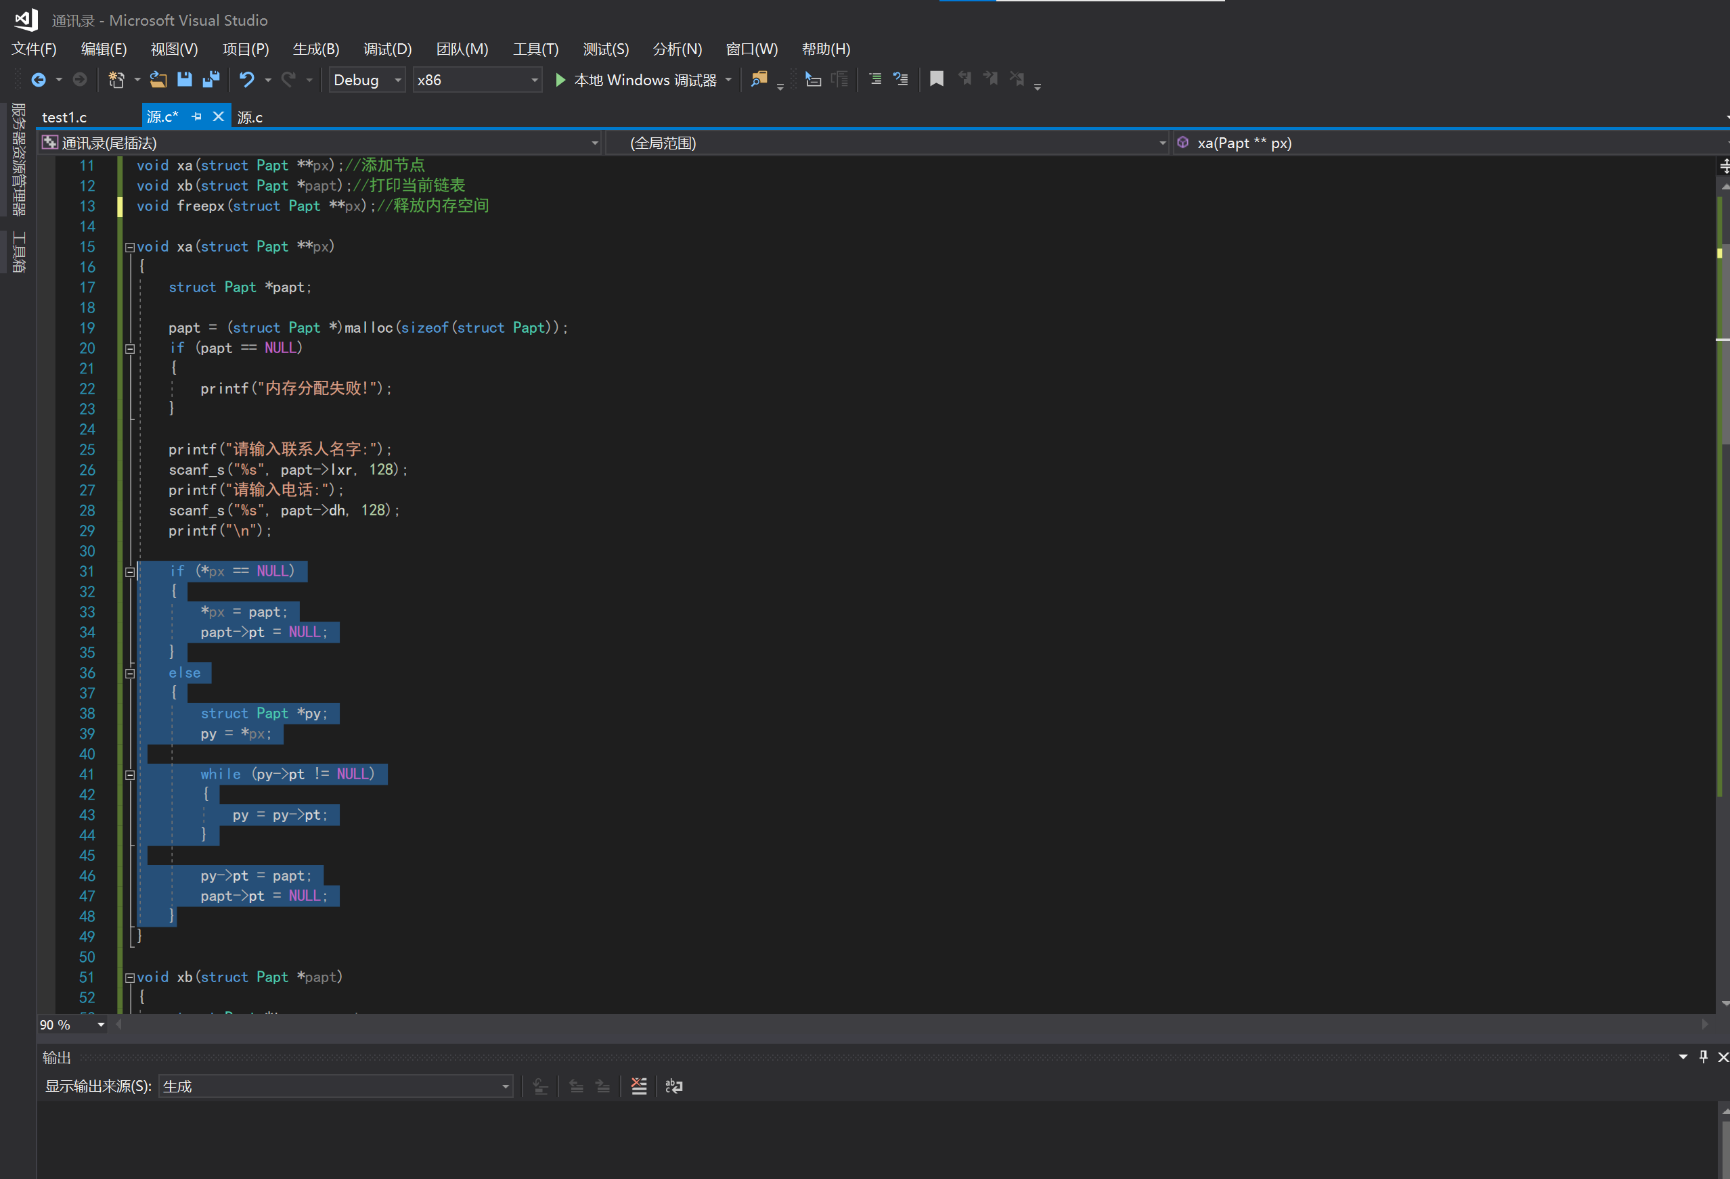Open the 工具箱 side panel
Image resolution: width=1730 pixels, height=1179 pixels.
tap(18, 252)
